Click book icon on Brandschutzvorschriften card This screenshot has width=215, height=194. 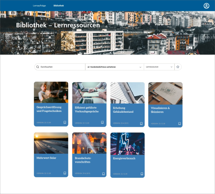(x=103, y=174)
